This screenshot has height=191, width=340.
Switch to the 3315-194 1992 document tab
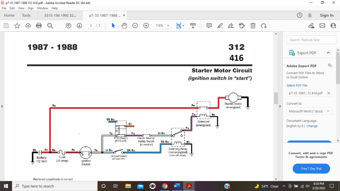click(x=60, y=15)
